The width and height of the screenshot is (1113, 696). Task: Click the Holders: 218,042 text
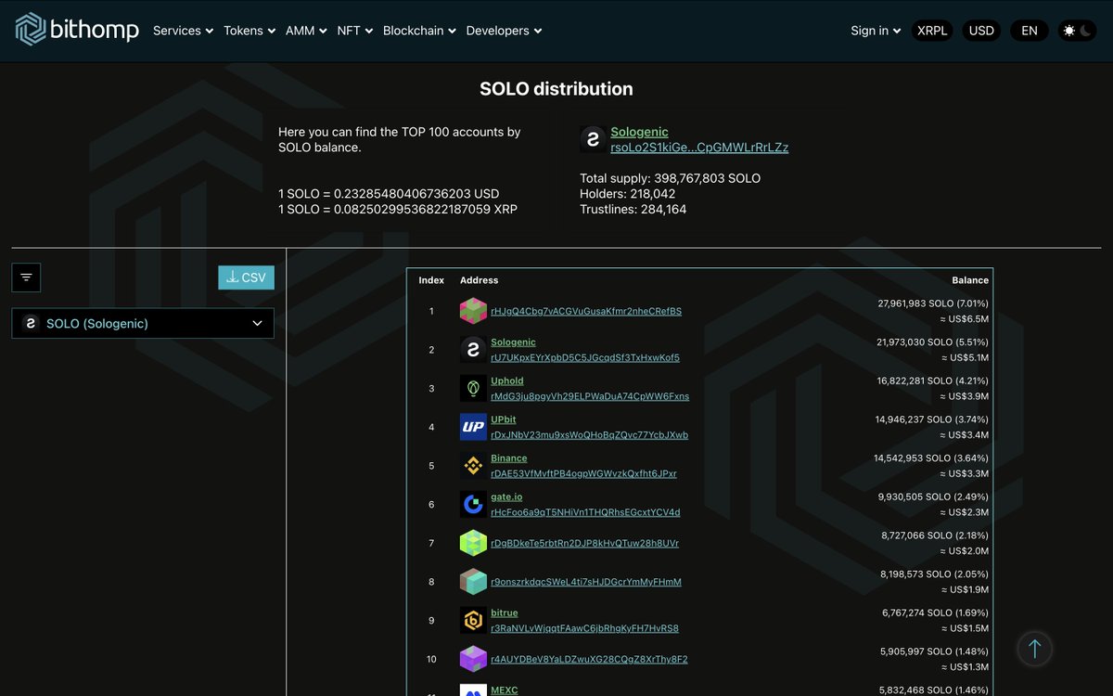[x=627, y=194]
